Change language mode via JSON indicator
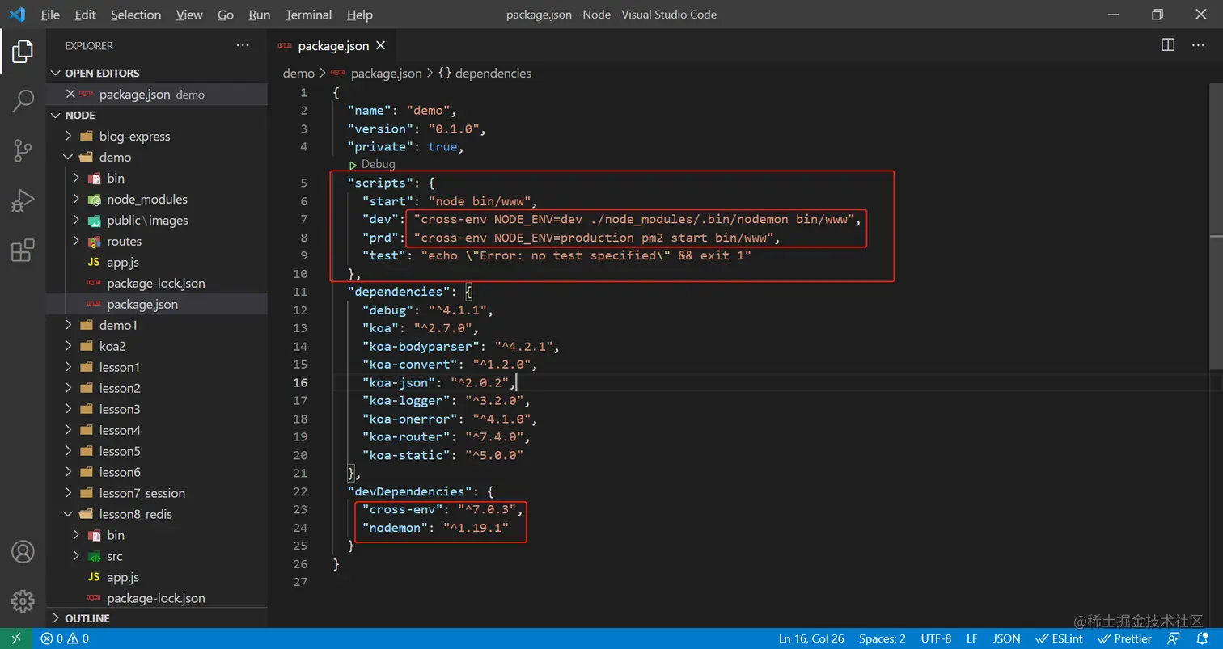 1006,638
